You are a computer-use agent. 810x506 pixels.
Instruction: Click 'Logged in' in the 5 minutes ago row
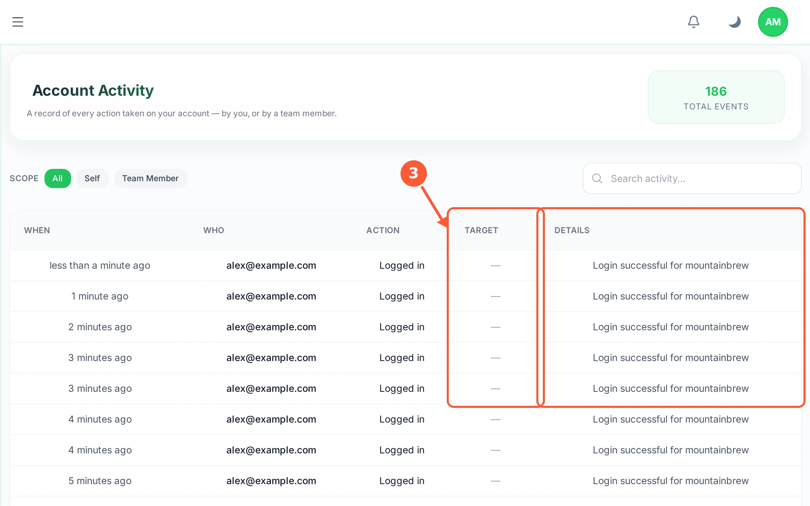coord(402,481)
